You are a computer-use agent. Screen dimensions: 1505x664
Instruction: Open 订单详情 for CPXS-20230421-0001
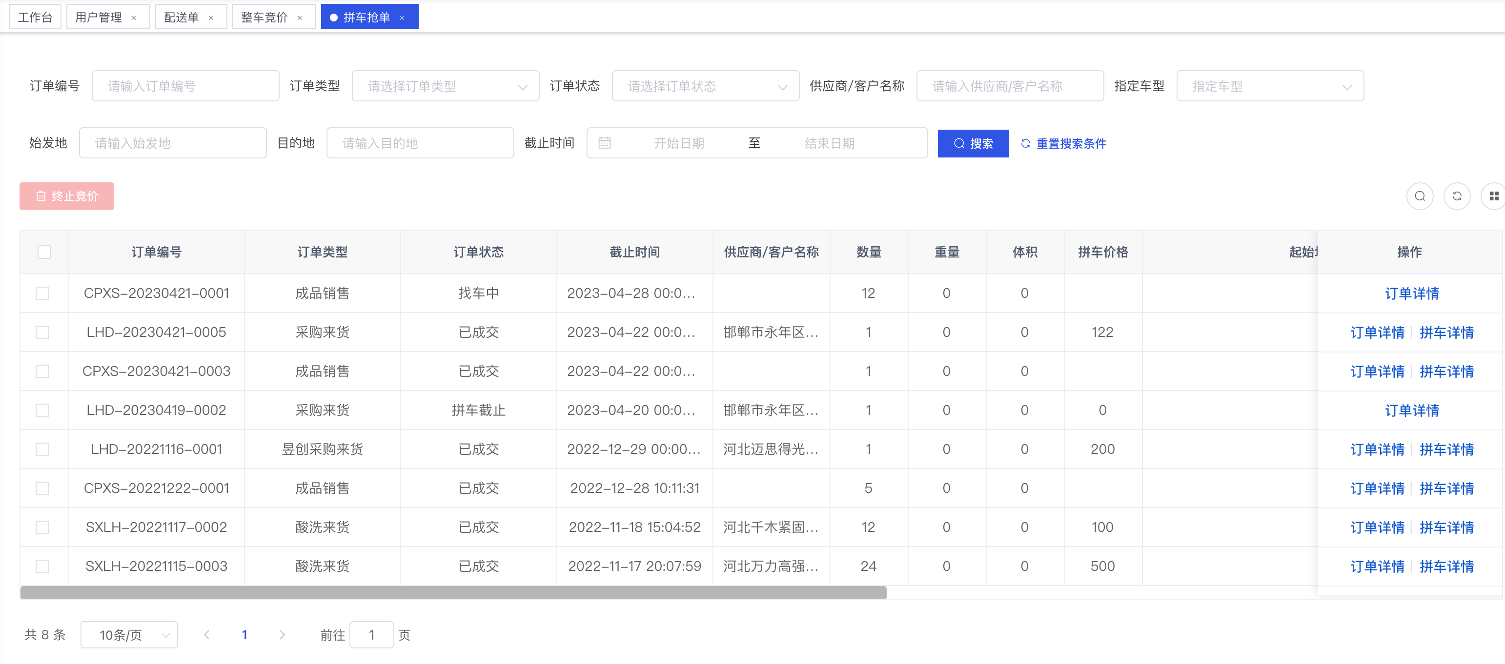click(x=1411, y=293)
